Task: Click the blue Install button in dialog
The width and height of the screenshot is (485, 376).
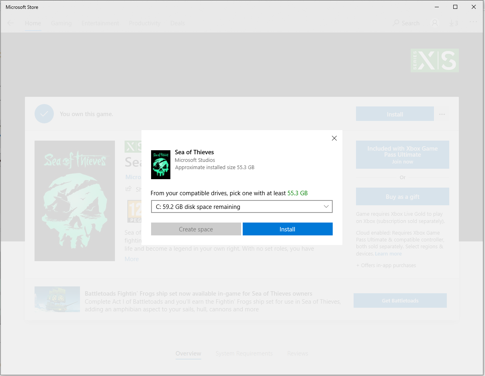Action: [288, 229]
